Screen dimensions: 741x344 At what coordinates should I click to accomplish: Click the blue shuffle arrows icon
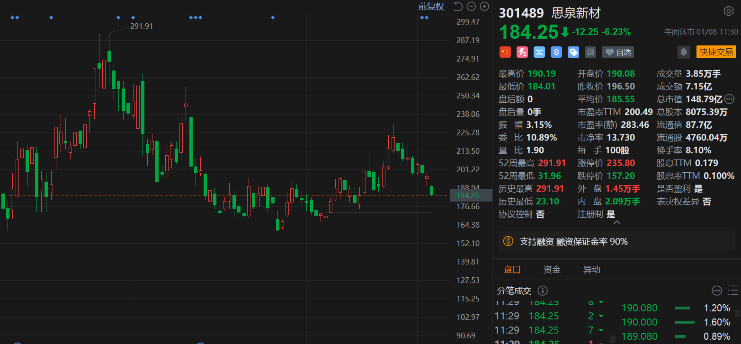click(539, 52)
